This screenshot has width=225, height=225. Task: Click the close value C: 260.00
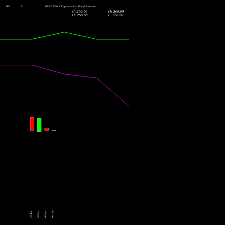[x=80, y=12]
